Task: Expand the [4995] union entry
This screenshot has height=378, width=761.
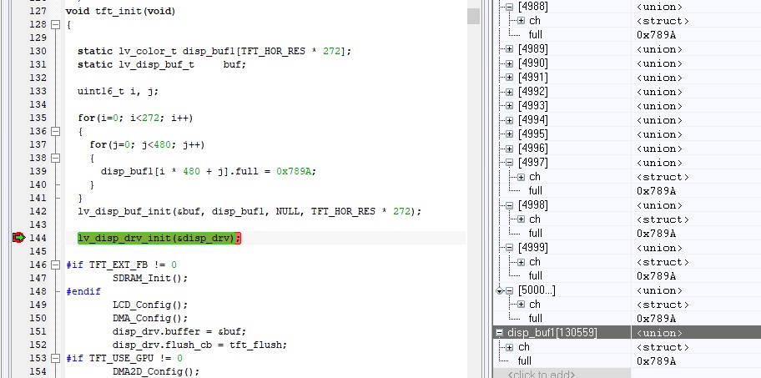Action: (509, 134)
